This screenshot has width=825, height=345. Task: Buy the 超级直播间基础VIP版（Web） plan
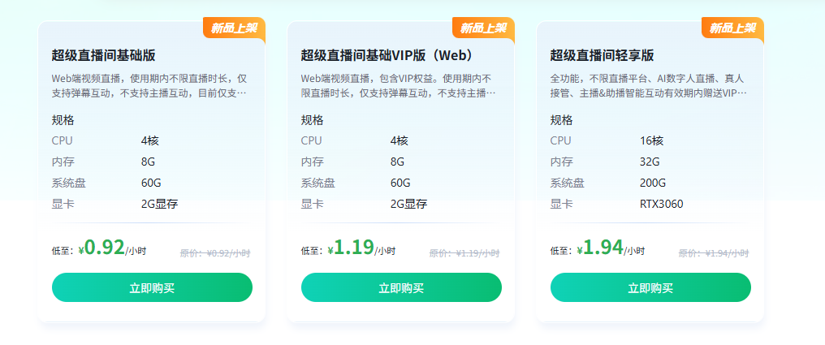(x=401, y=287)
